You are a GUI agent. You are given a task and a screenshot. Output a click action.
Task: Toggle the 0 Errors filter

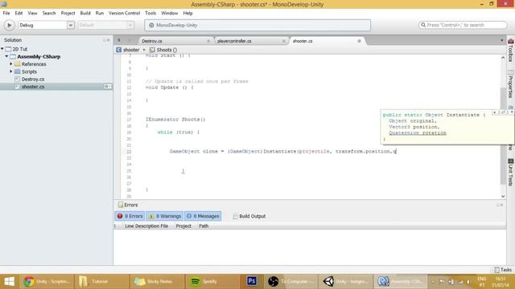pos(130,216)
